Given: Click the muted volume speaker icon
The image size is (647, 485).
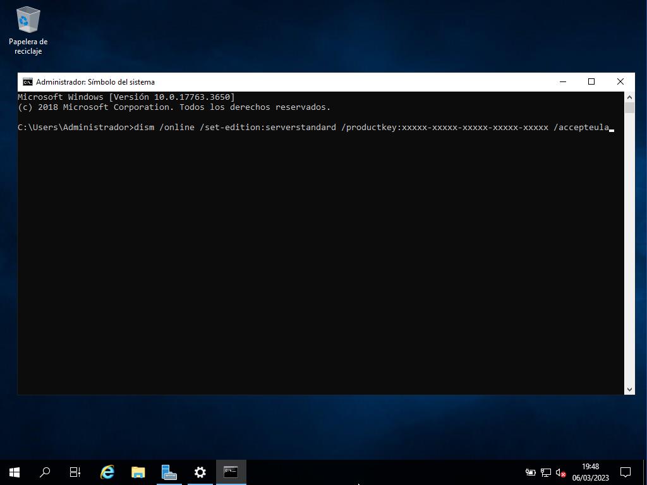Looking at the screenshot, I should coord(560,472).
